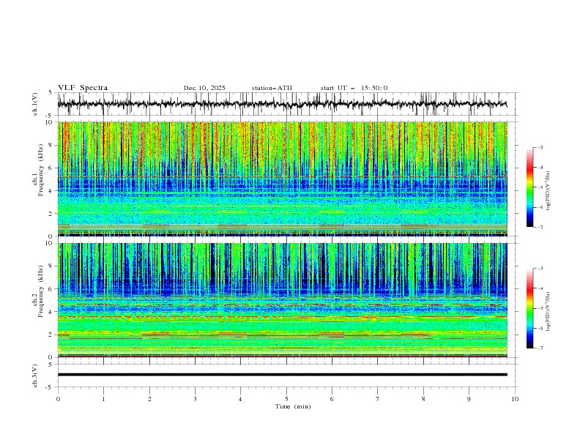The image size is (580, 448).
Task: Click the ch.3 flat black trace
Action: pos(282,375)
